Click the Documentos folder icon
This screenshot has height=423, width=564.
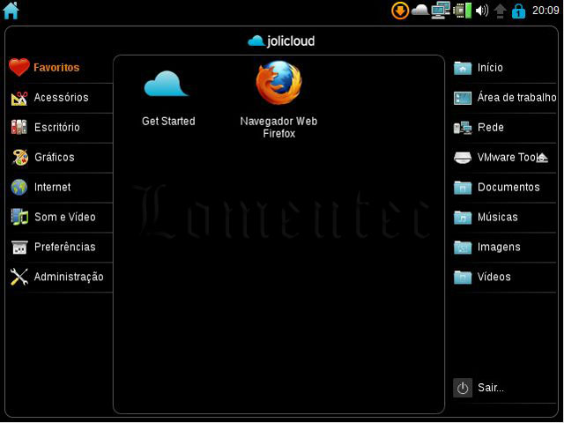coord(463,187)
